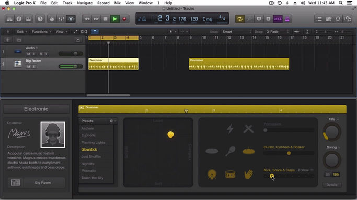Toggle the Flex show/hide button
Screen dimensions: 357x200
84,32
